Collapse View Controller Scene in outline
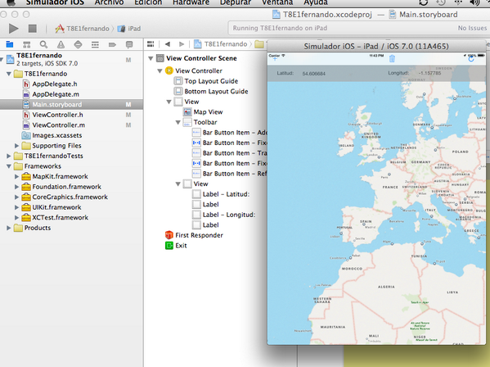490x367 pixels. 151,58
